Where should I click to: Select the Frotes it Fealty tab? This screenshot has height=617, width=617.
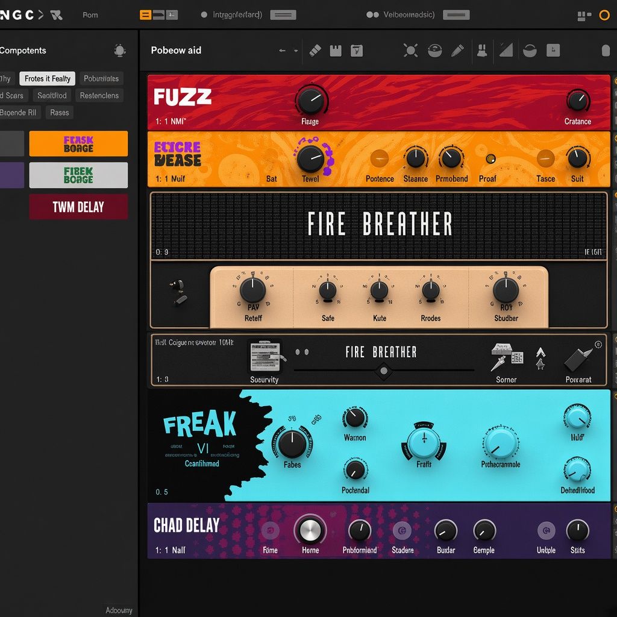point(47,78)
